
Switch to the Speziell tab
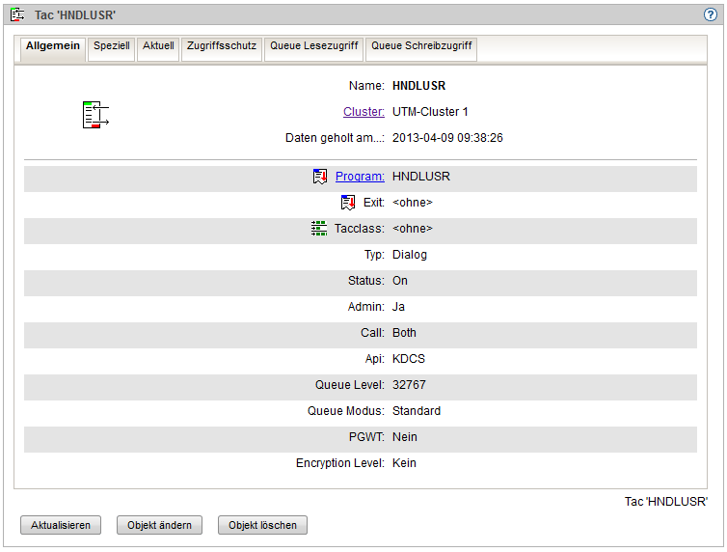click(x=112, y=46)
